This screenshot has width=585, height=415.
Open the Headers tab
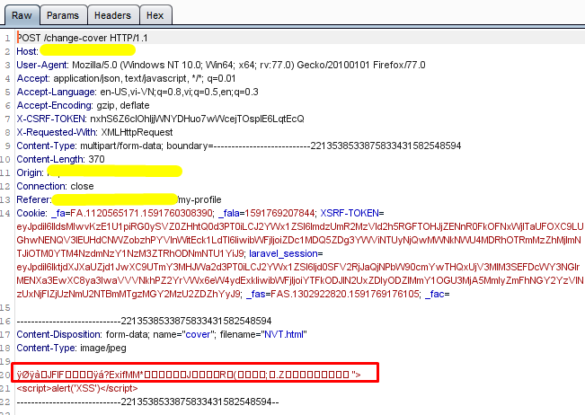pyautogui.click(x=112, y=15)
